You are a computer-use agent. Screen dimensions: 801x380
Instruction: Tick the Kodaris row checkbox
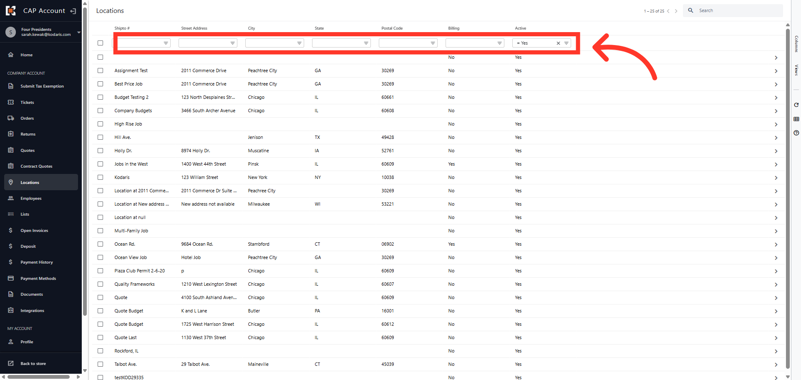100,177
